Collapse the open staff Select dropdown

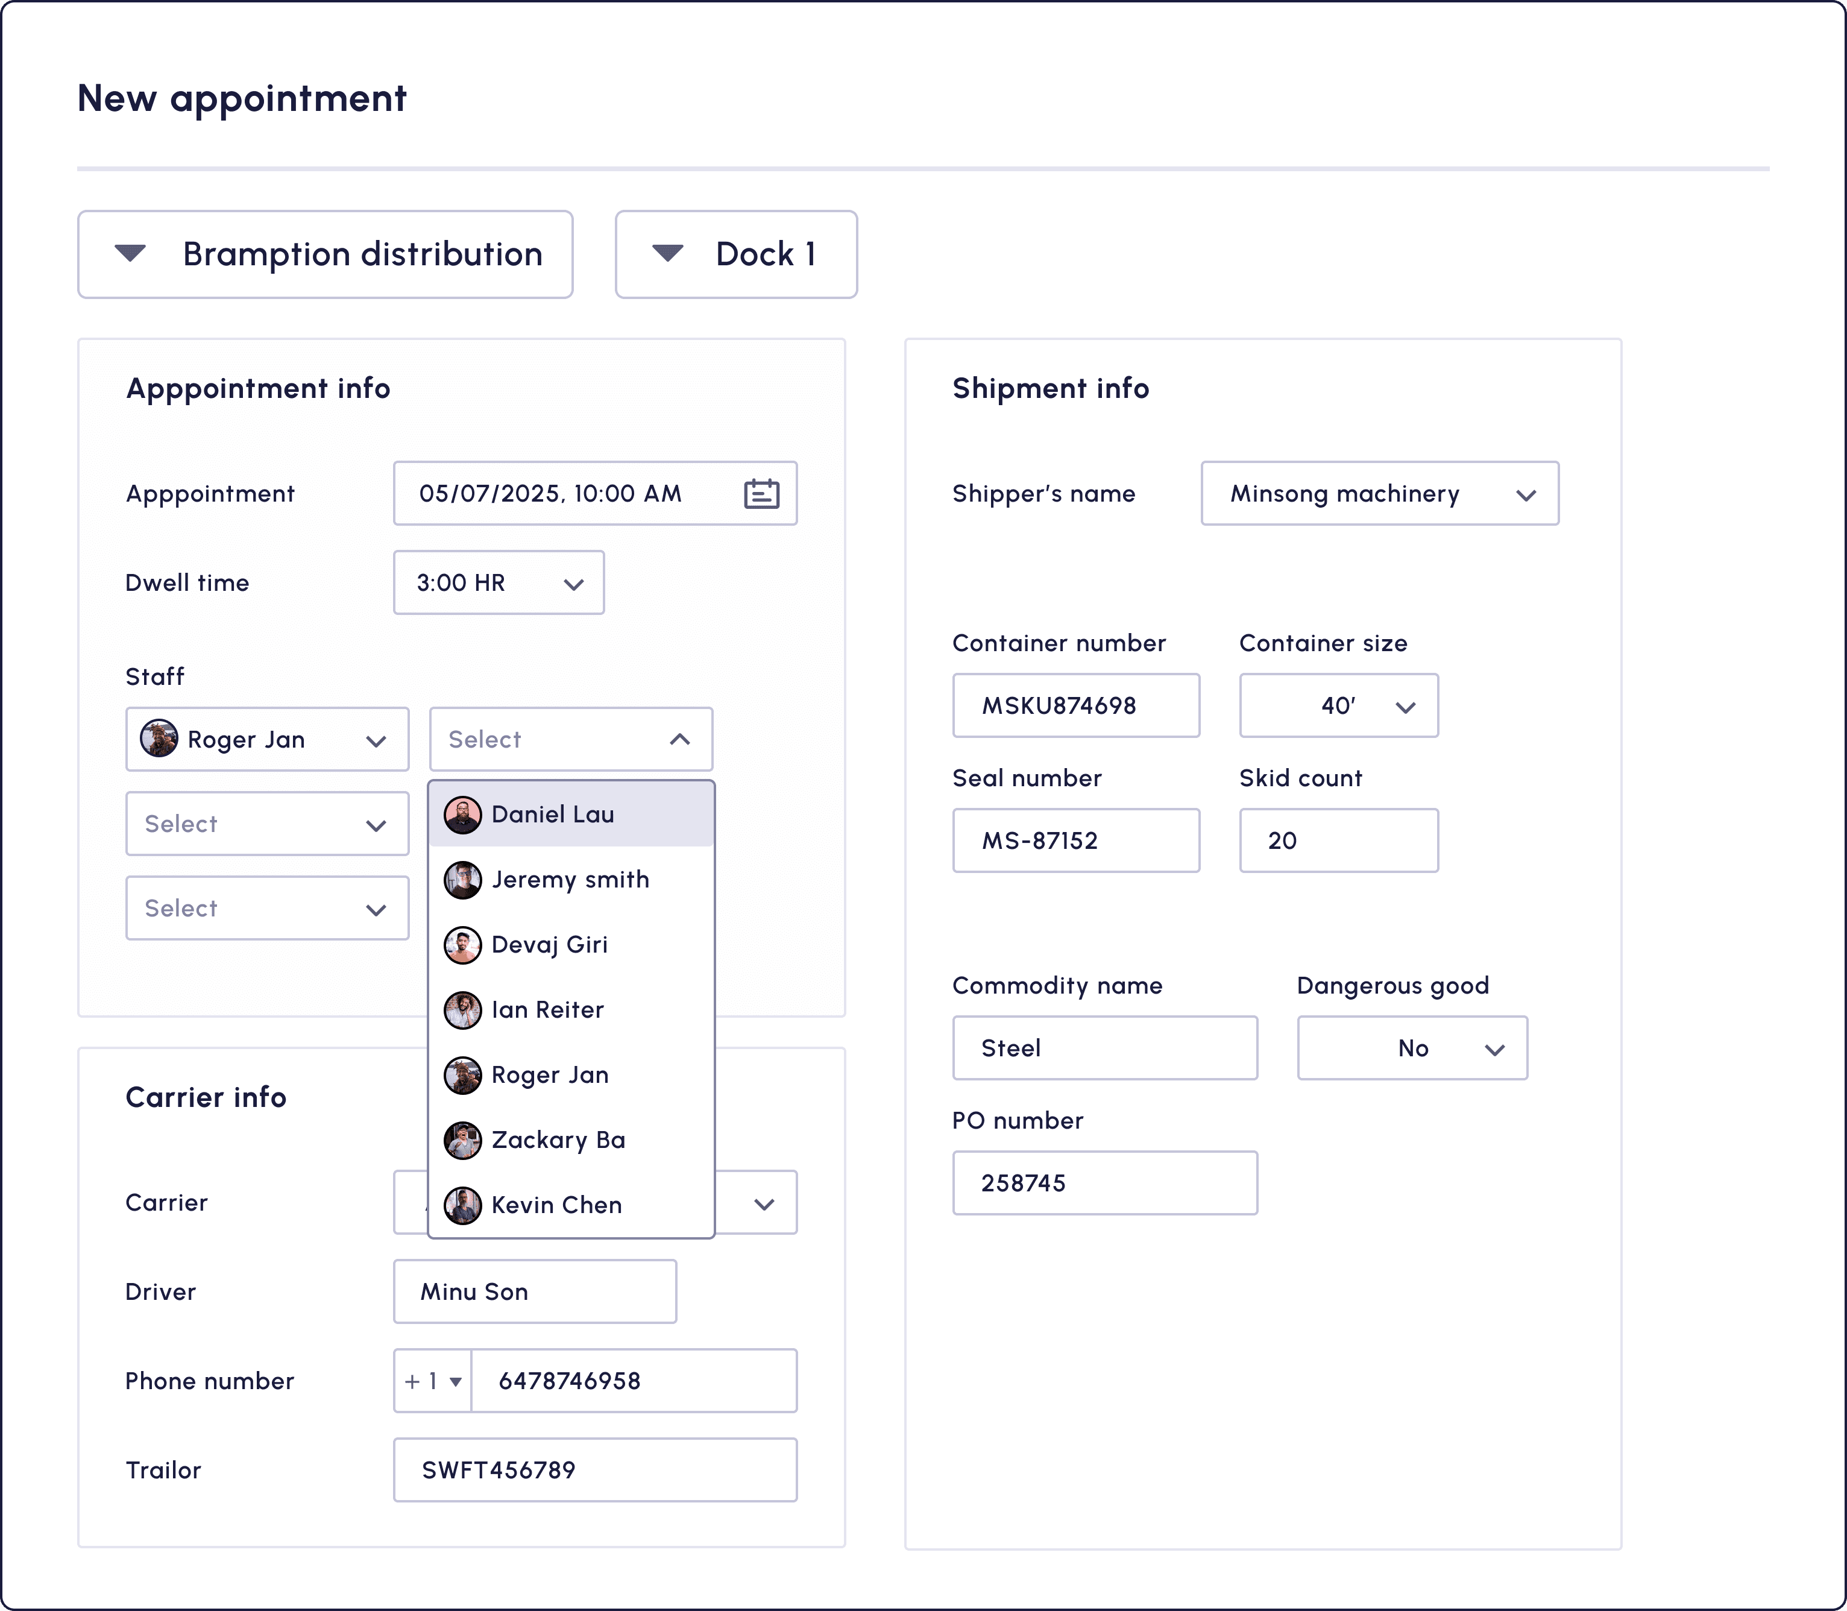point(679,739)
